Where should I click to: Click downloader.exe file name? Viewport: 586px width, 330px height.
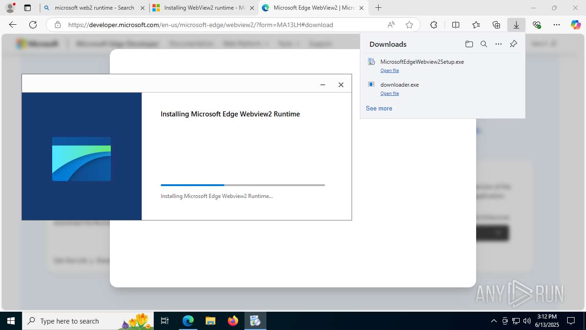(400, 84)
